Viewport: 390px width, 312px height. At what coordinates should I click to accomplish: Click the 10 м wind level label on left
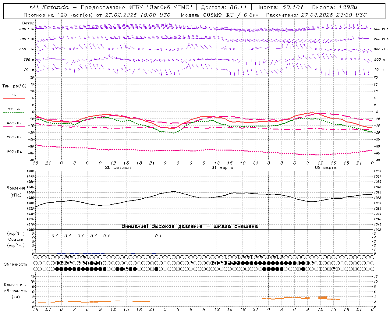coord(30,69)
